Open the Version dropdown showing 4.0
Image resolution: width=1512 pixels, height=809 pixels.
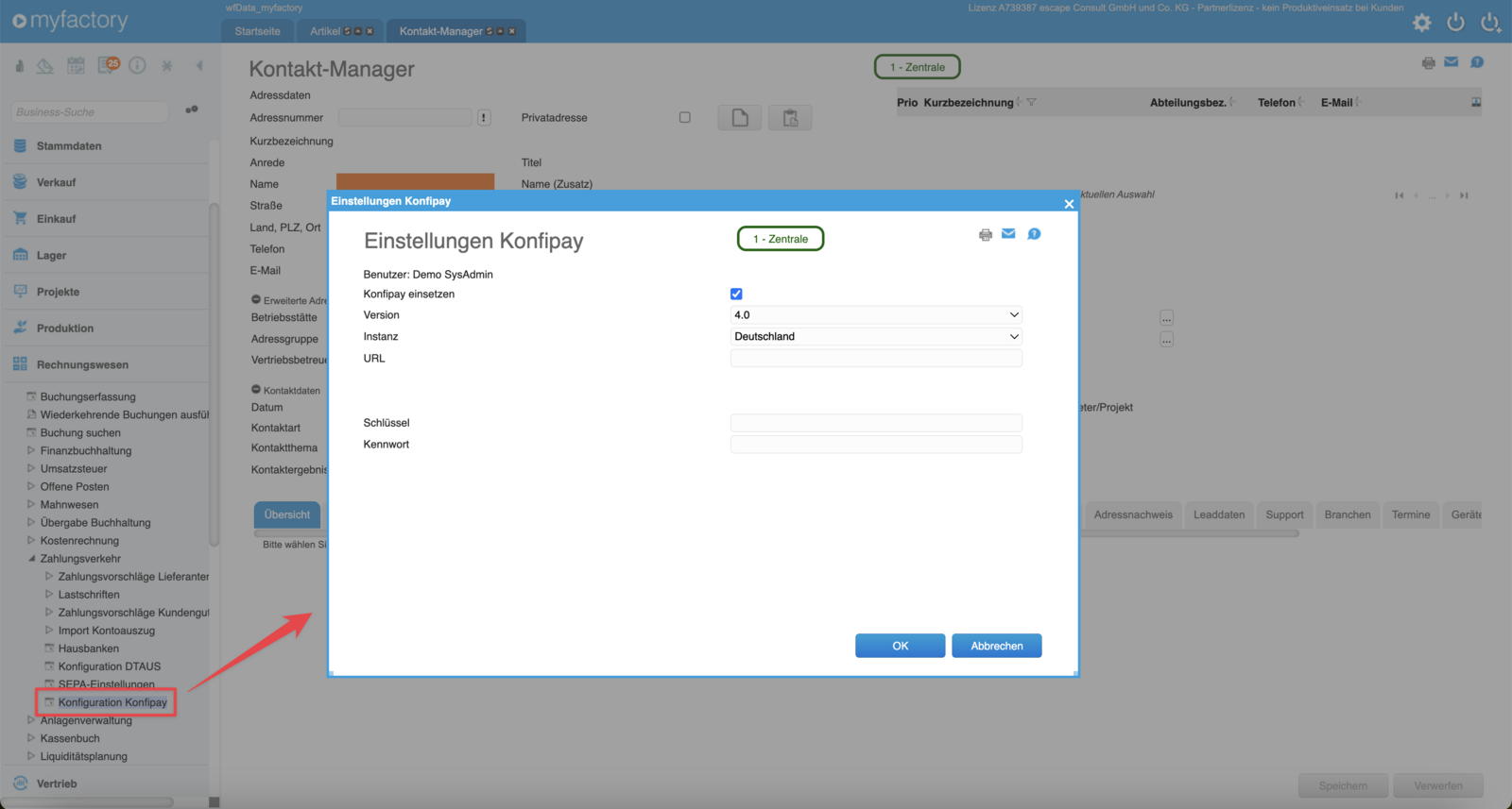coord(875,315)
